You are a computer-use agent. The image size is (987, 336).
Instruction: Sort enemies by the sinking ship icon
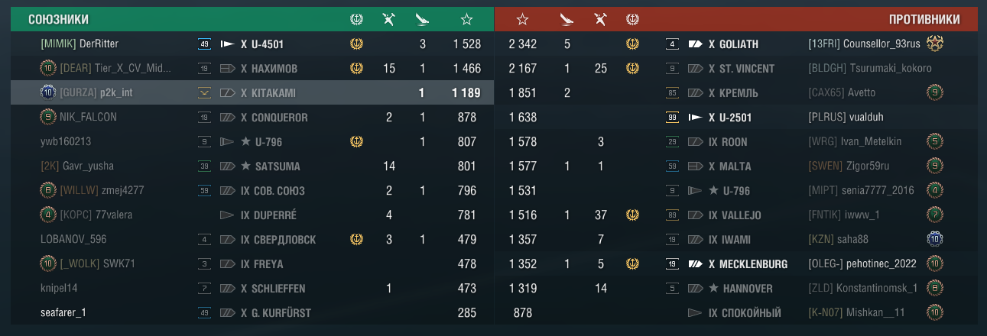click(567, 19)
